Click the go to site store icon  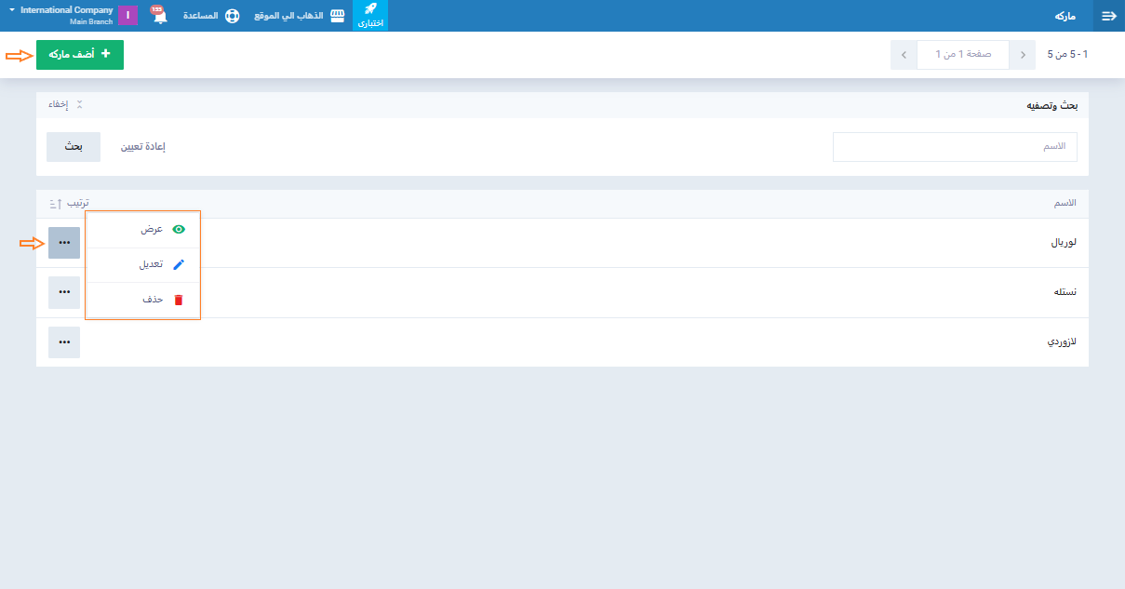tap(337, 16)
